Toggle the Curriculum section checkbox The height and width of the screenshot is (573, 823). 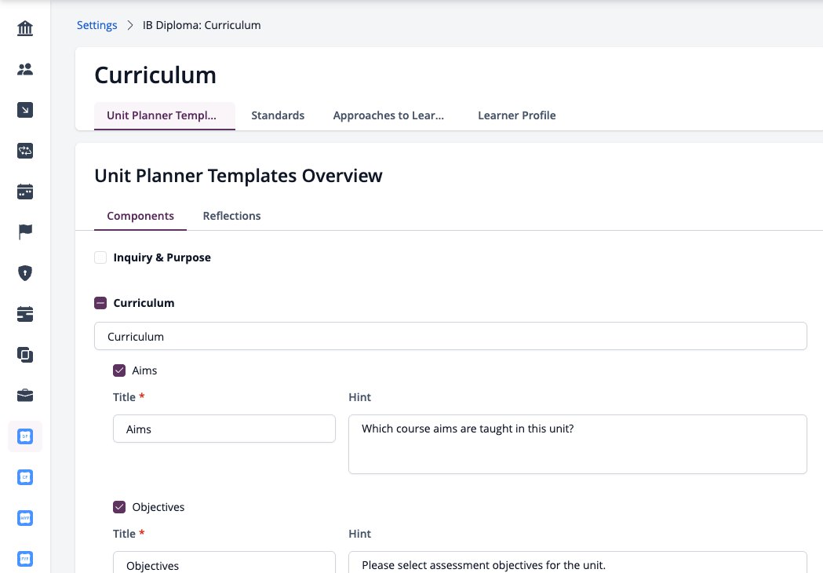click(x=100, y=303)
